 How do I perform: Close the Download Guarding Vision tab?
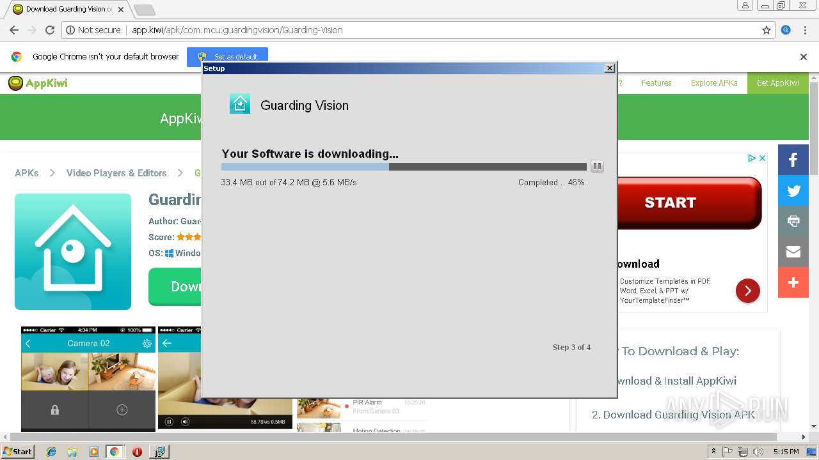pos(121,10)
